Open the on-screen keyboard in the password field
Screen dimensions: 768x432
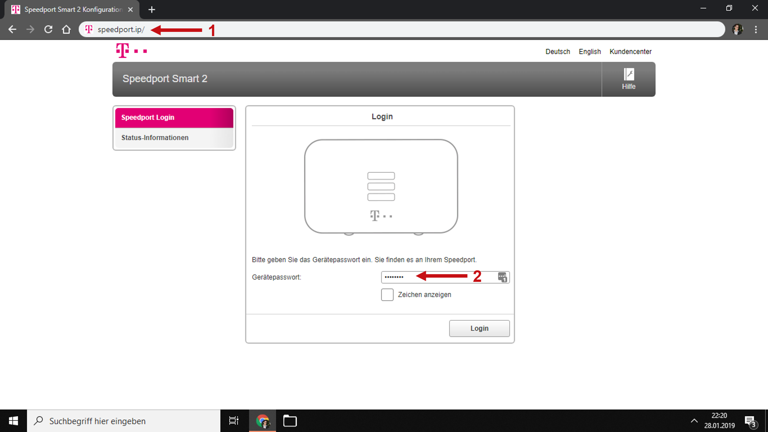(502, 277)
